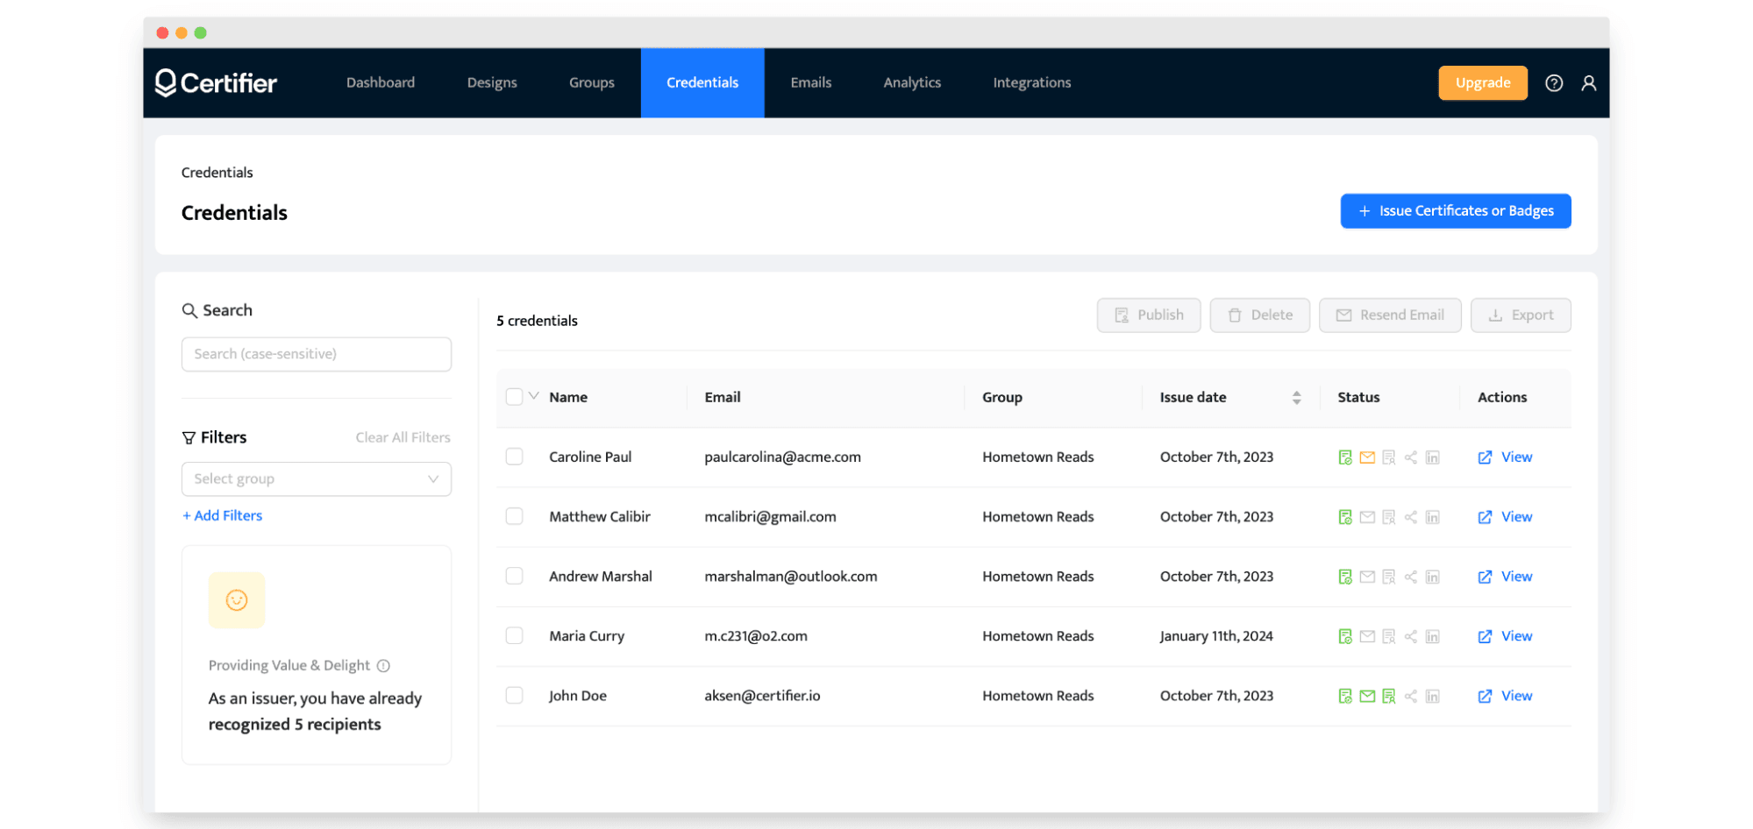Viewport: 1753px width, 829px height.
Task: Check the box for Matthew Calibir
Action: point(514,516)
